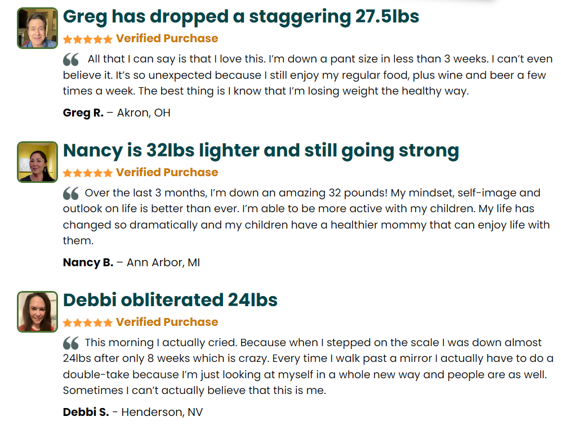Click the quote mark icon in Debbi's review
561x430 pixels.
tap(71, 343)
